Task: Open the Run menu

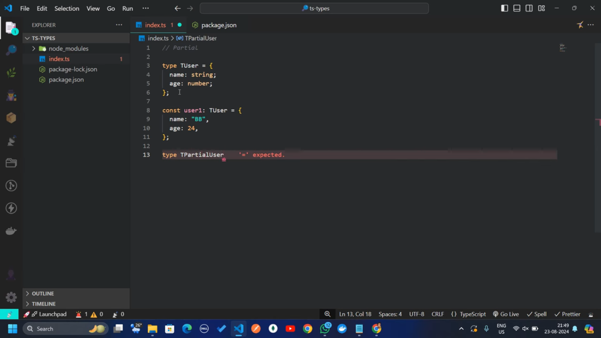Action: point(127,8)
